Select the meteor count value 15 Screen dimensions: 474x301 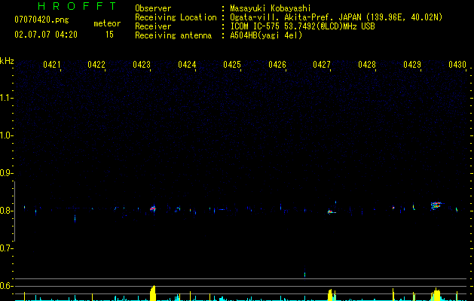click(109, 35)
